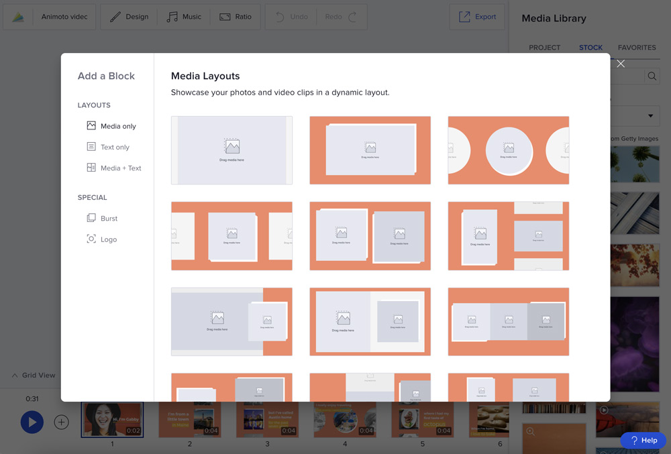Select timeline block 1 with smiling woman
Viewport: 671px width, 454px height.
(112, 420)
